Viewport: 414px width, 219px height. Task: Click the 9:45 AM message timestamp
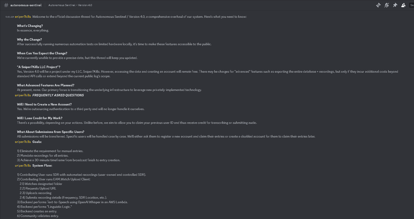[x=10, y=17]
